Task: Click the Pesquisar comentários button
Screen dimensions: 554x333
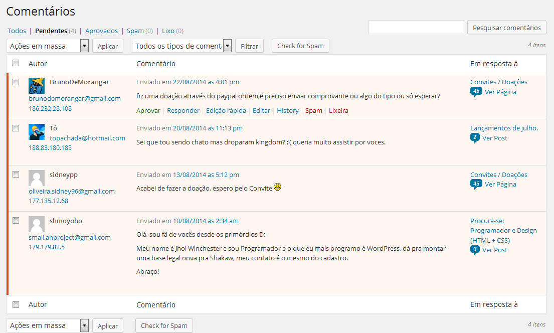Action: [x=507, y=27]
